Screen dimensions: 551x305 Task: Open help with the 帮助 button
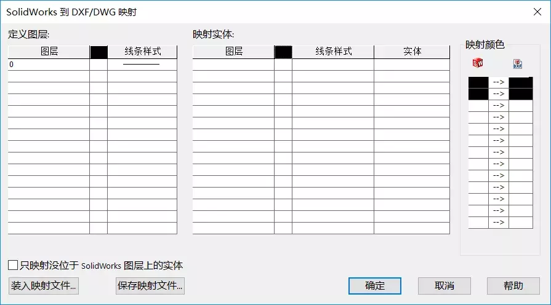[513, 286]
